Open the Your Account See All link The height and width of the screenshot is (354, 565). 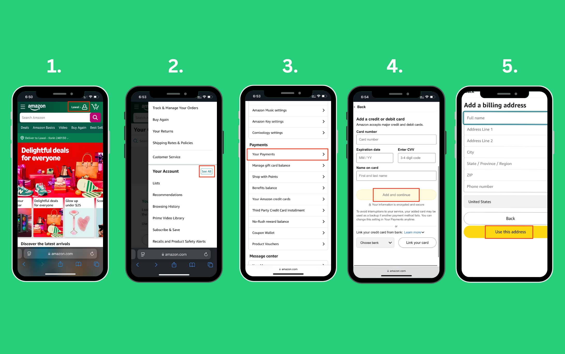tap(206, 171)
